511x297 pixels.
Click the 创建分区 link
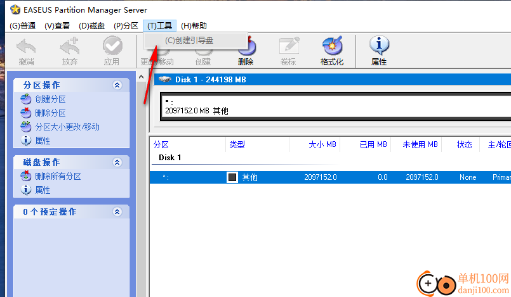tap(51, 99)
